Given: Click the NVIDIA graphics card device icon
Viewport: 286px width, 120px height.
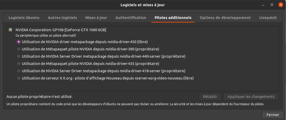Looking at the screenshot, I should [10, 30].
